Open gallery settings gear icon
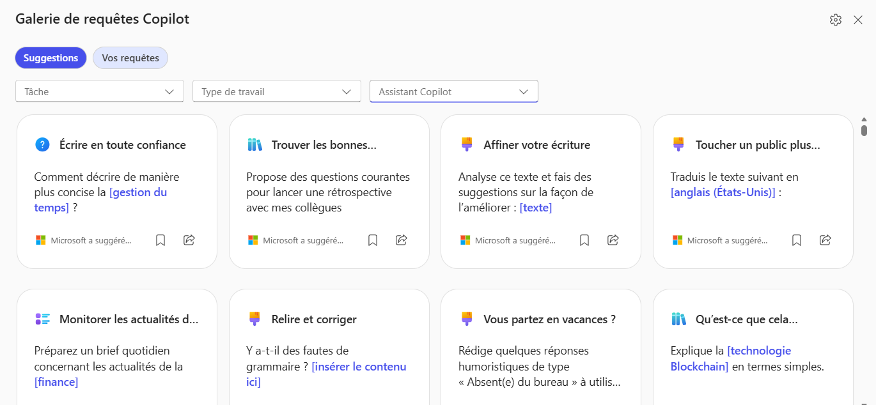The width and height of the screenshot is (876, 405). coord(836,20)
